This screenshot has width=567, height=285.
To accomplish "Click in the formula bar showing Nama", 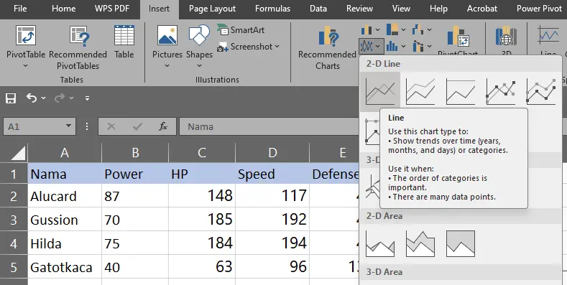I will pos(269,126).
